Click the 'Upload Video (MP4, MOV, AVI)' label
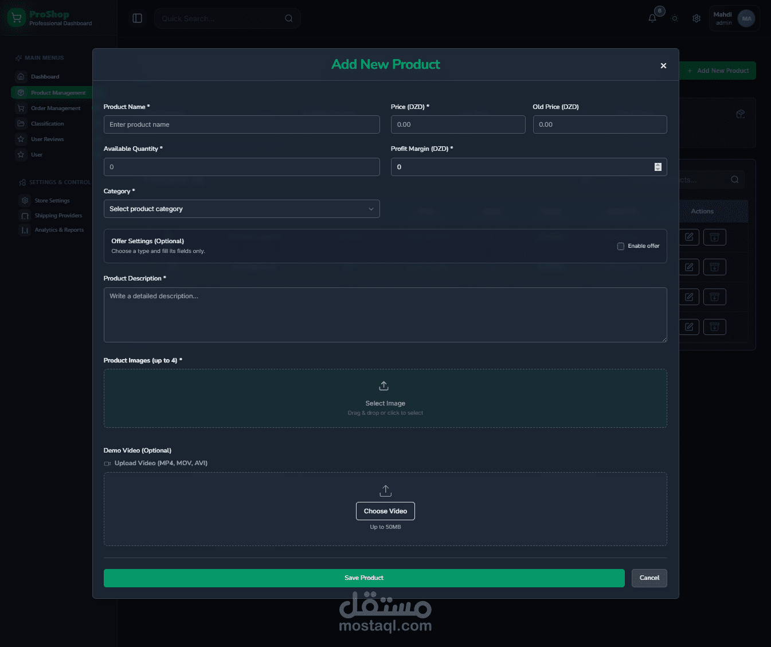The image size is (771, 647). pyautogui.click(x=161, y=463)
